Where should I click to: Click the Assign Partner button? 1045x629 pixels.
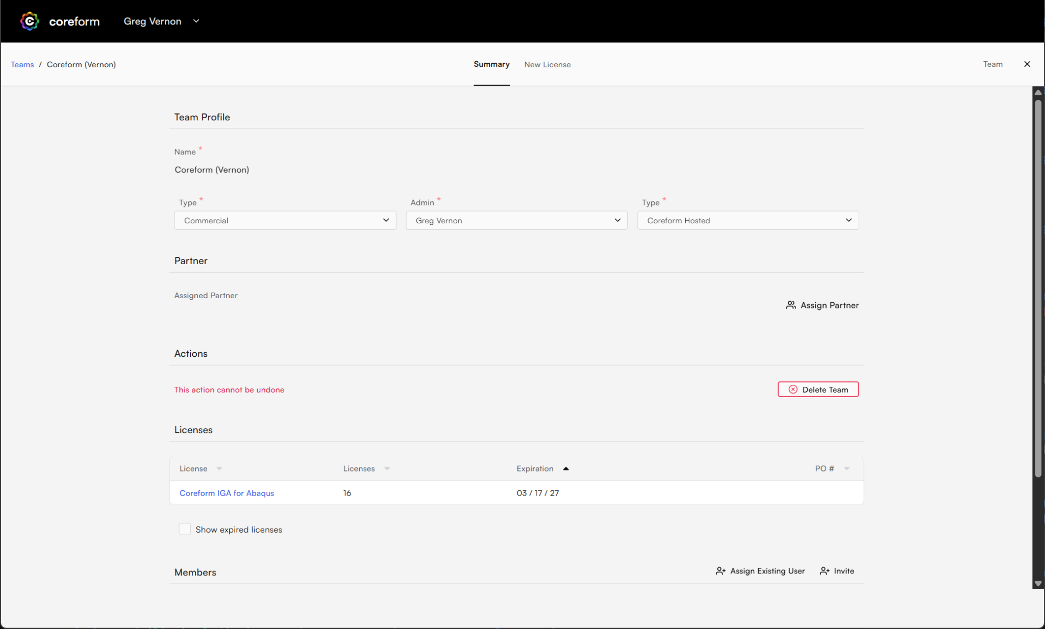(x=823, y=305)
